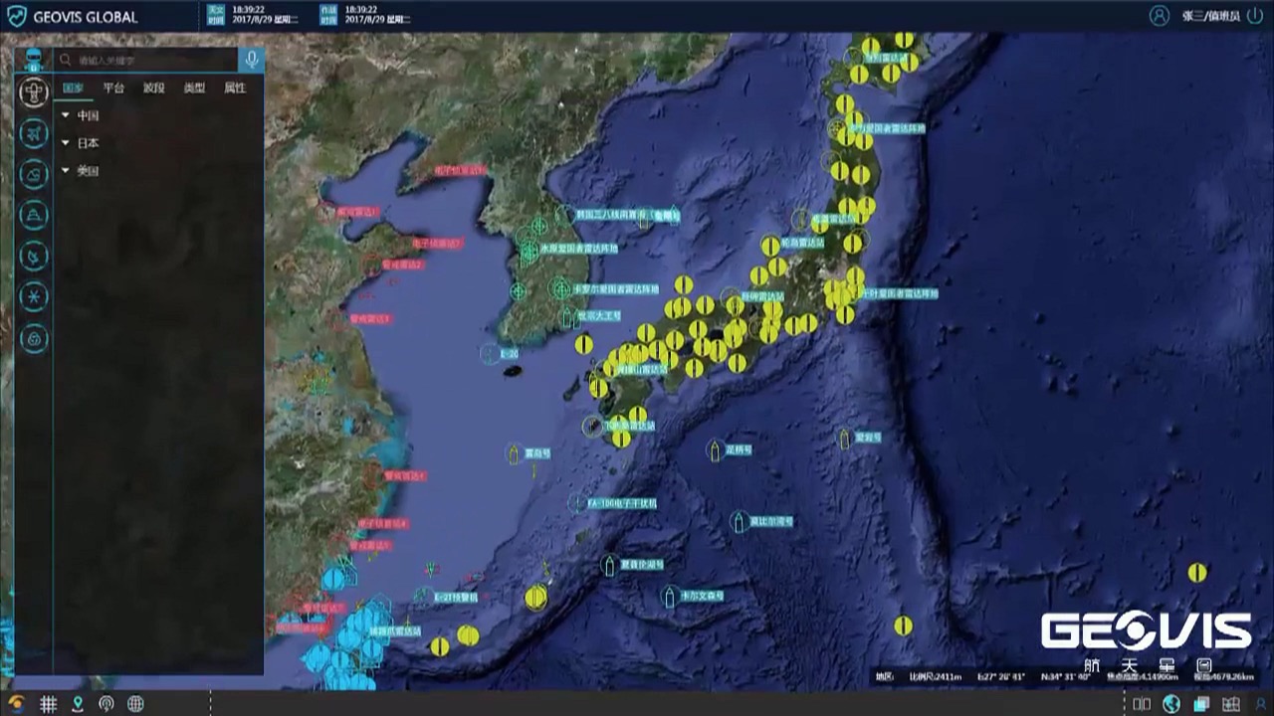The width and height of the screenshot is (1274, 716).
Task: Click the power logout button at top right
Action: tap(1255, 16)
